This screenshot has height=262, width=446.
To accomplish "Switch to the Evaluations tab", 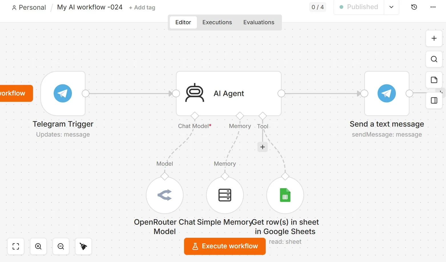I will pos(259,23).
